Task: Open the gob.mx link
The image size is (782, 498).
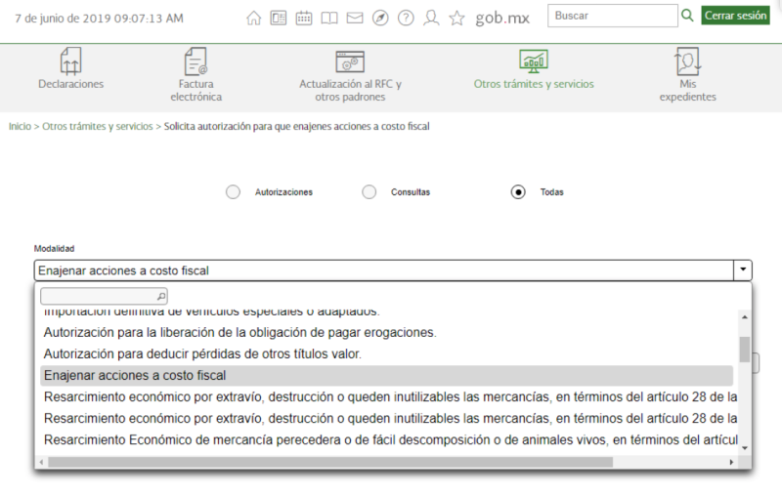Action: (502, 19)
